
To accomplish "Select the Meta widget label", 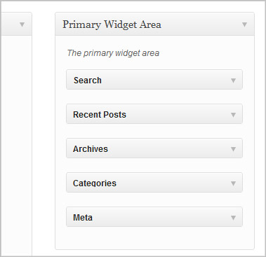I will coord(83,218).
